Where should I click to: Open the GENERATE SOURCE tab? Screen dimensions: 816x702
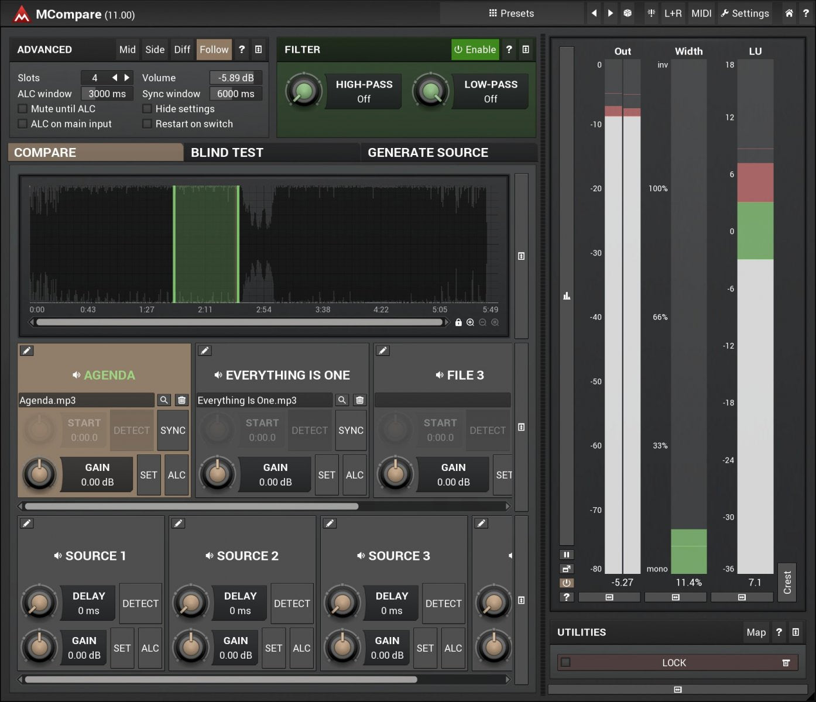click(428, 152)
